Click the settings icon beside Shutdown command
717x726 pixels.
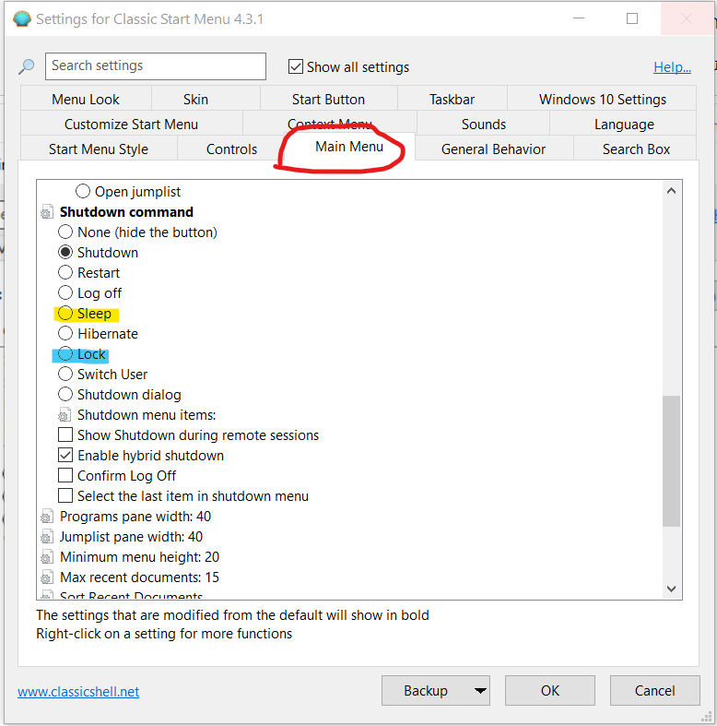coord(46,212)
